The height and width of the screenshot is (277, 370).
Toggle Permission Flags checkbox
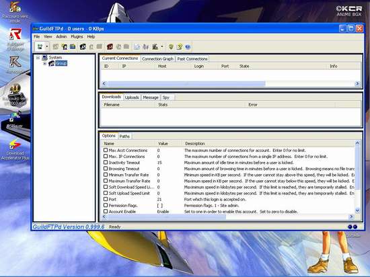pos(106,205)
